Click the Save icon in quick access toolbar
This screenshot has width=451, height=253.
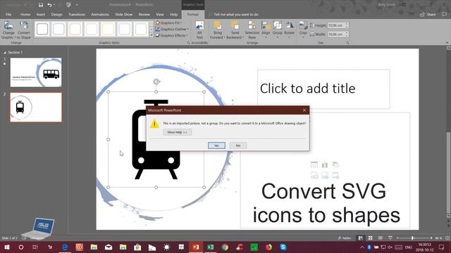(41, 5)
